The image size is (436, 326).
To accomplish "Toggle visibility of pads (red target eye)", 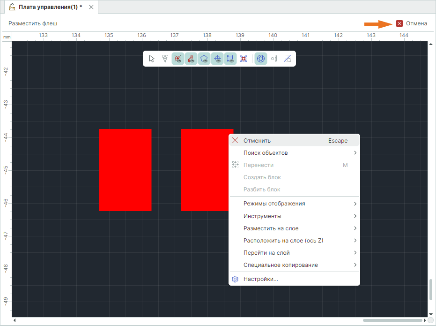I will pos(178,59).
